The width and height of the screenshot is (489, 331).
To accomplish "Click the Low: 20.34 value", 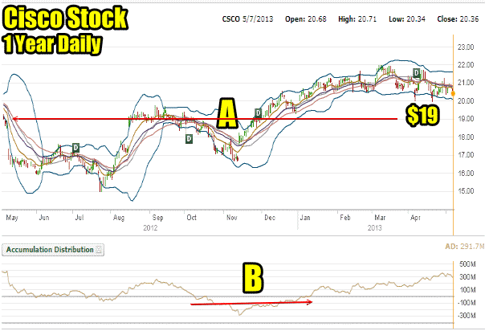I will point(407,19).
